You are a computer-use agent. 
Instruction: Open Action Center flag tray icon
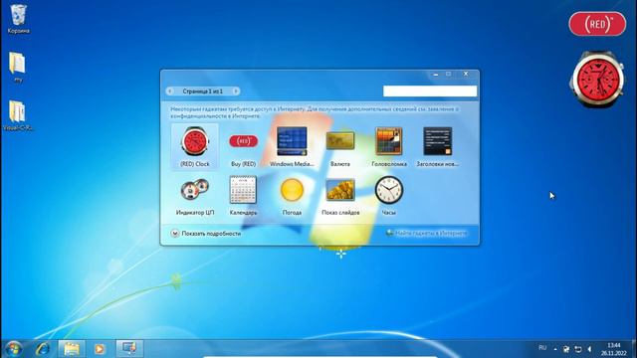tap(566, 349)
